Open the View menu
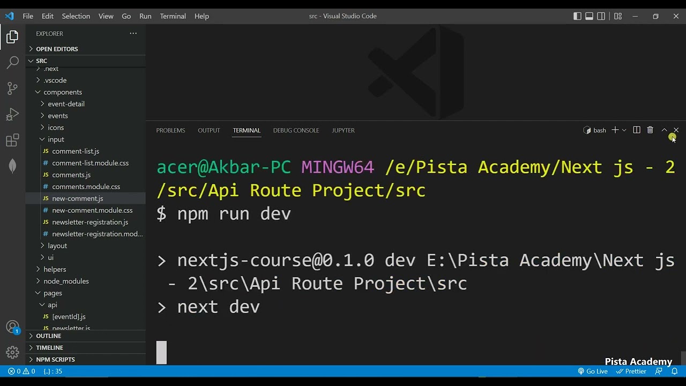686x386 pixels. click(106, 16)
